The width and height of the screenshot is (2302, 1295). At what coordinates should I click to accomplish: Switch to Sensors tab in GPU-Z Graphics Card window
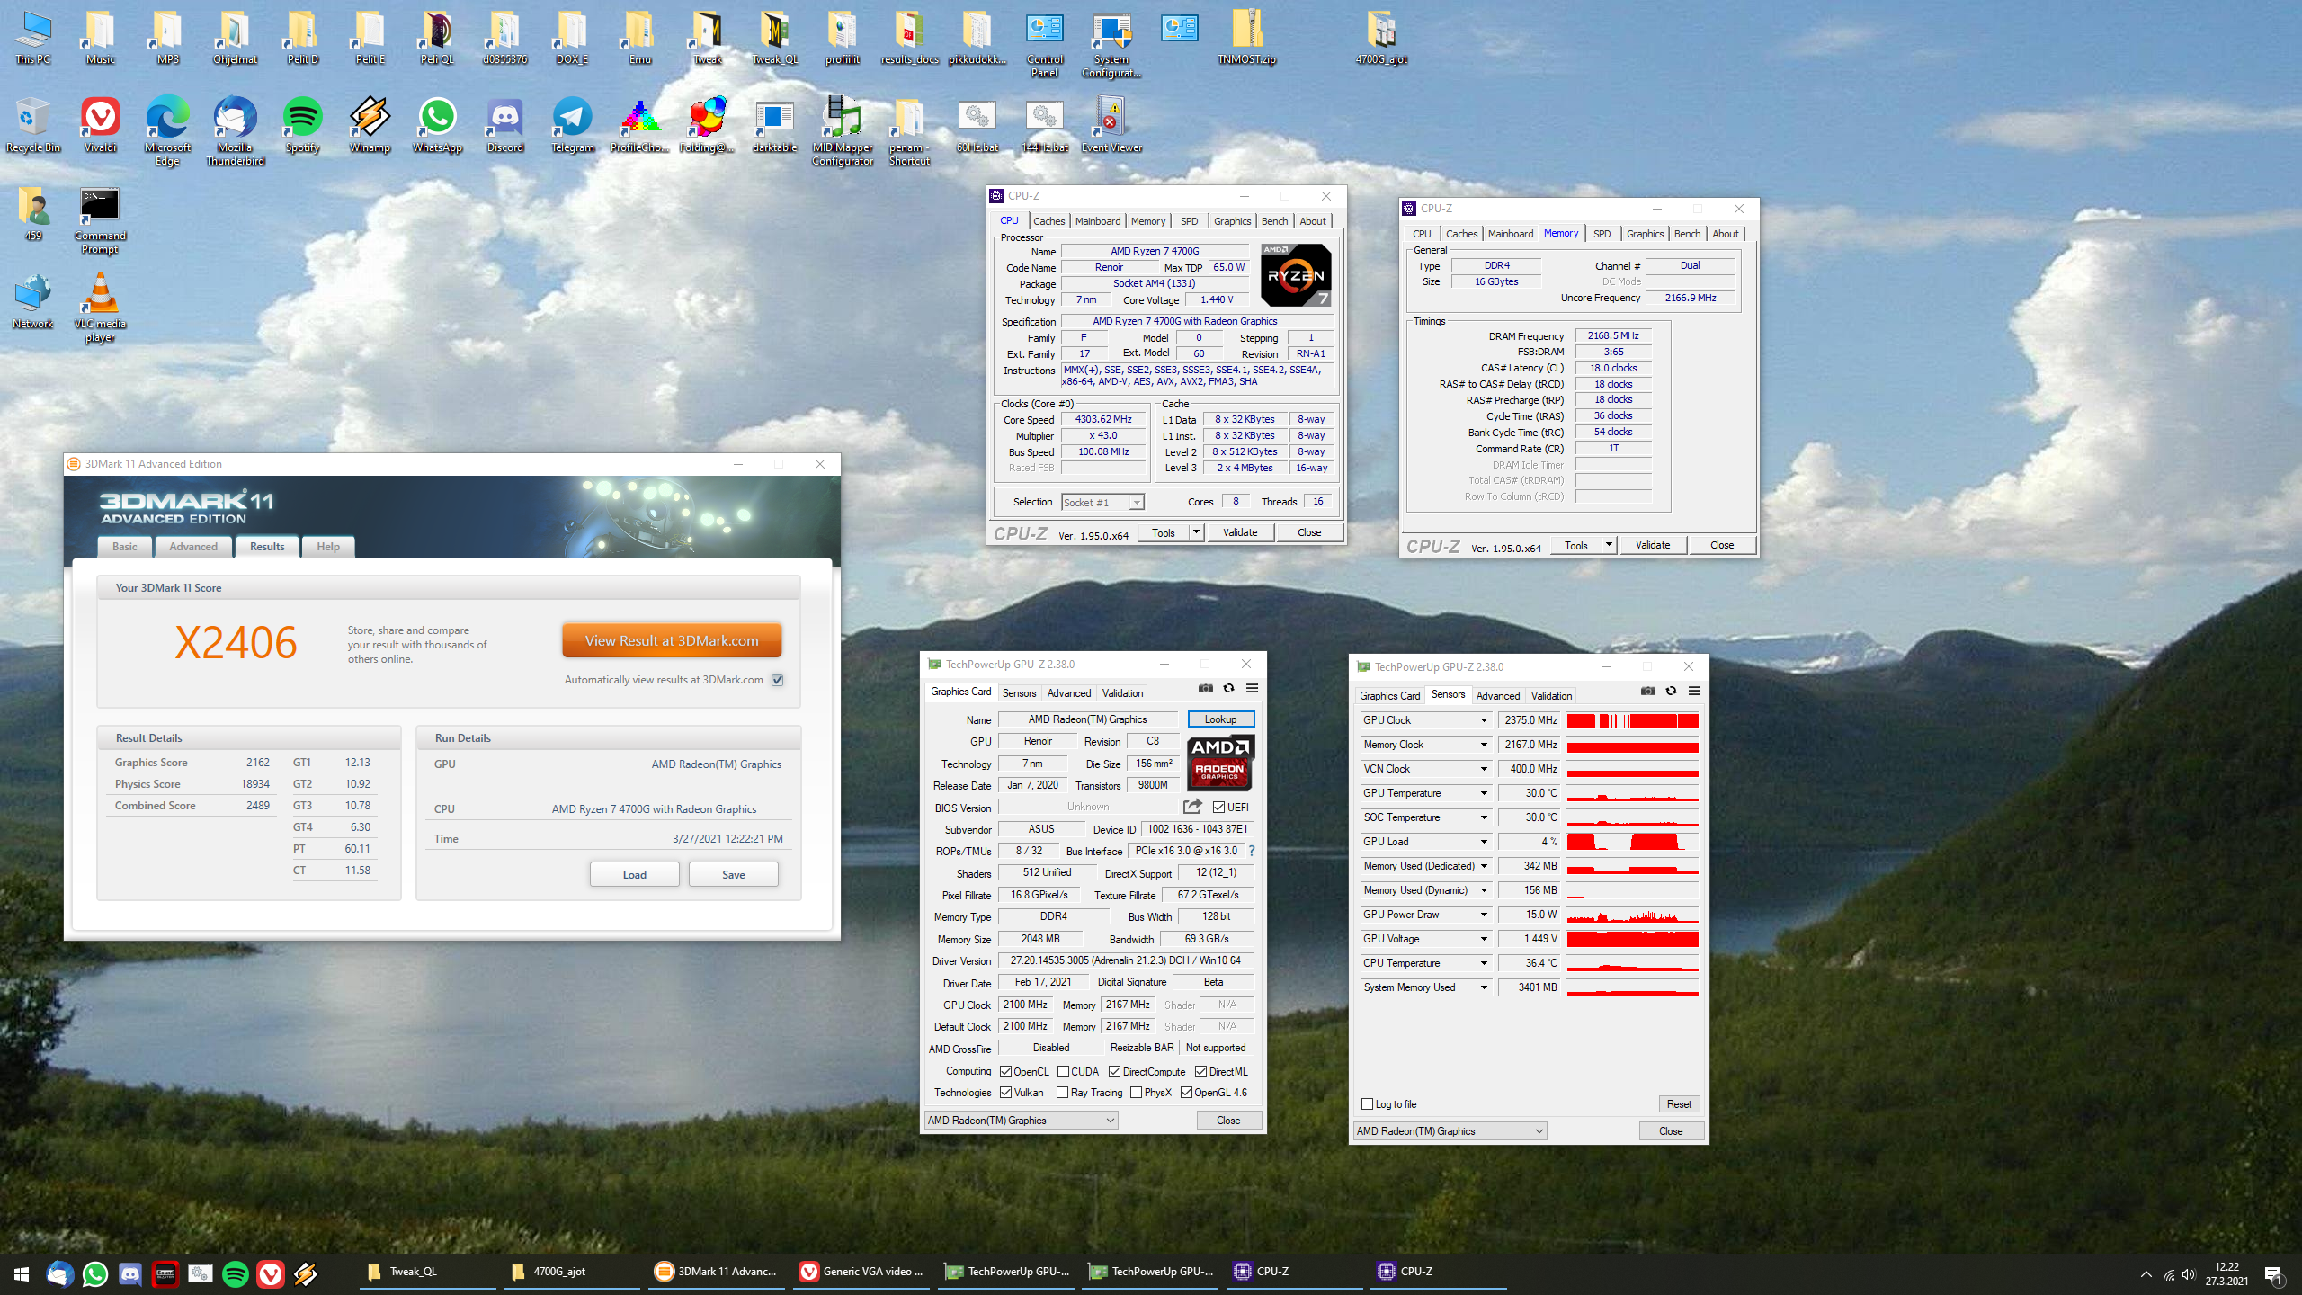tap(1019, 693)
